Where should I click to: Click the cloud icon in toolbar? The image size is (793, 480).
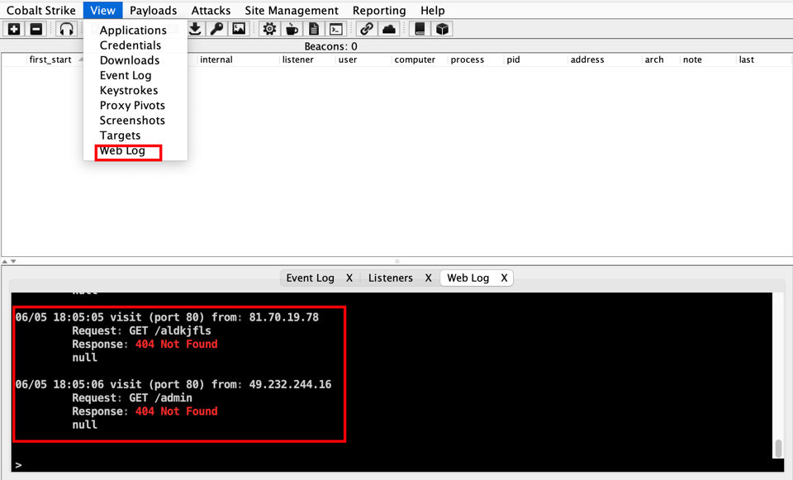click(389, 29)
